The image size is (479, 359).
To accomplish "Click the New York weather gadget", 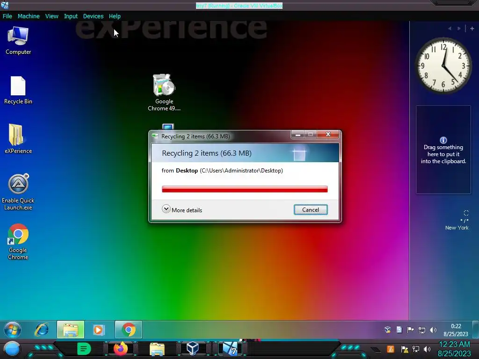I will point(457,221).
